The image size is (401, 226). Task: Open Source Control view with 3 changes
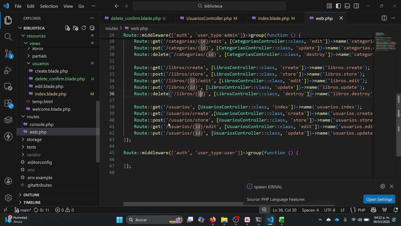8,54
